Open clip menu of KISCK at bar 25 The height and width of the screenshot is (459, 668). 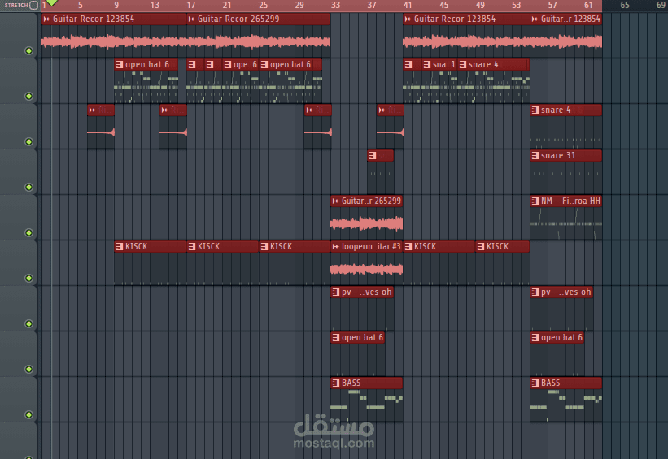[264, 247]
